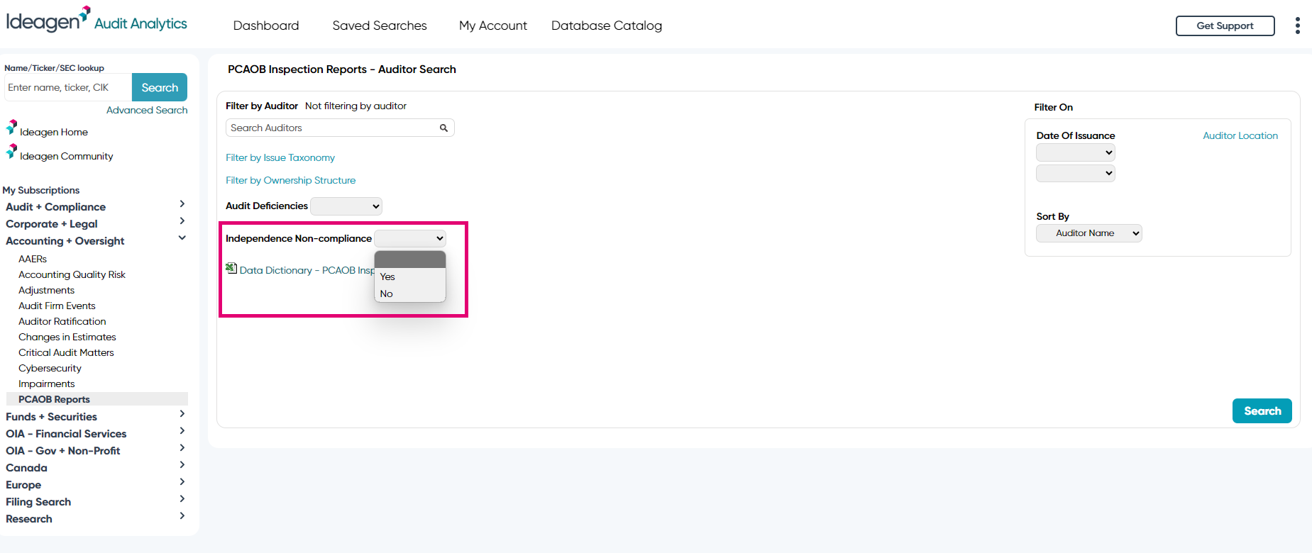Select AAERs in the sidebar
Screen dimensions: 1312x553
[x=33, y=259]
